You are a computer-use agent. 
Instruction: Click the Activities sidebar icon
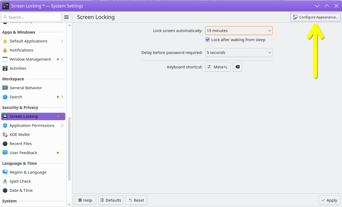pyautogui.click(x=5, y=68)
